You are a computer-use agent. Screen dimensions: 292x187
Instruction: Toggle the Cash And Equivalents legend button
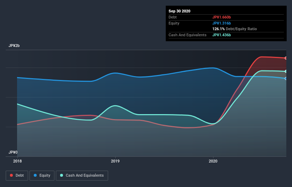82,176
